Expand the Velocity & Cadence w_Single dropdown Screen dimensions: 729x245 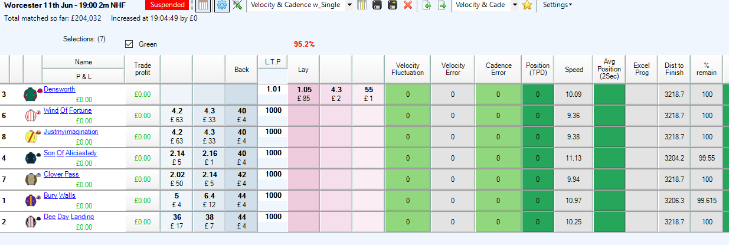point(349,5)
